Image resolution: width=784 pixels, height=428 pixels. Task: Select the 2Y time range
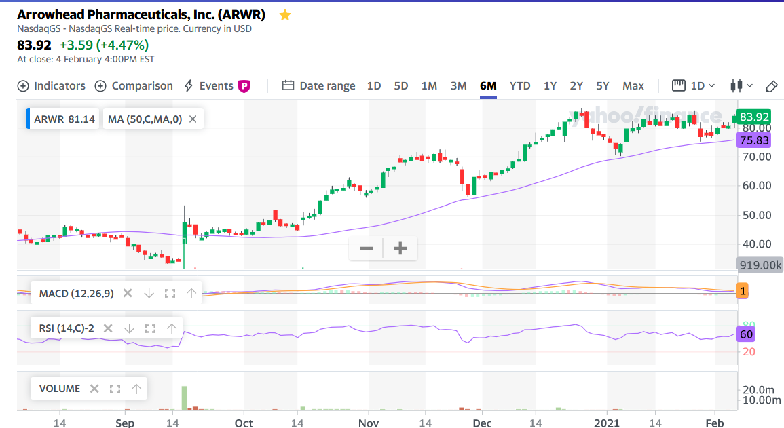576,86
